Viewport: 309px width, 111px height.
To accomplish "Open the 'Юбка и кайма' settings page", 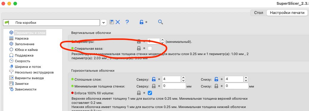I will (x=26, y=50).
